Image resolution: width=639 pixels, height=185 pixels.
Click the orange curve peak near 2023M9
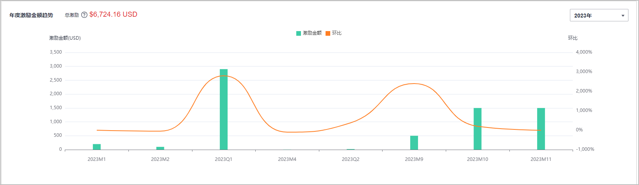[414, 84]
